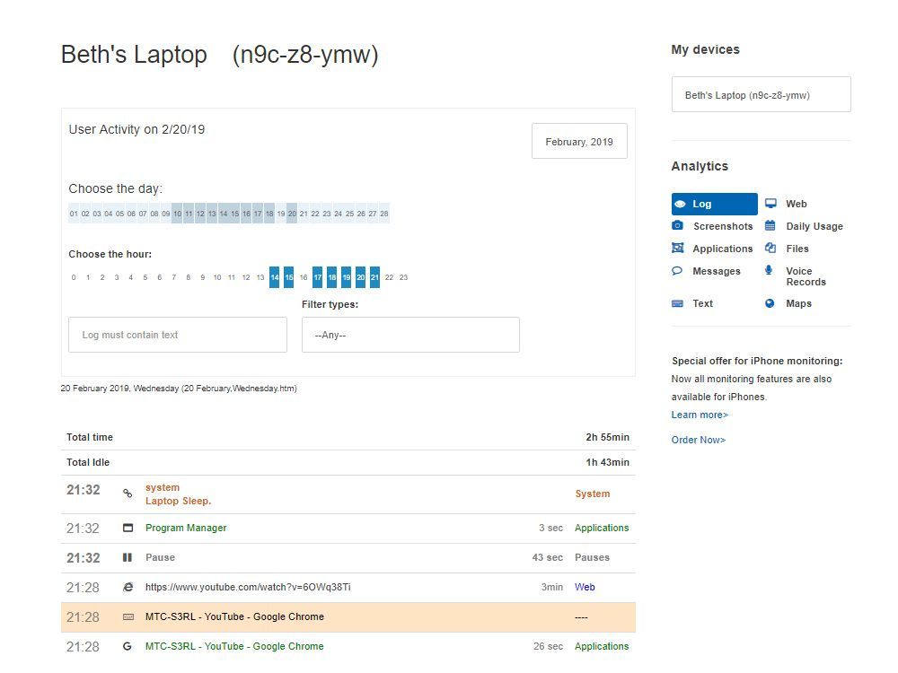This screenshot has width=898, height=673.
Task: Choose day 20 in the day strip
Action: click(x=292, y=214)
